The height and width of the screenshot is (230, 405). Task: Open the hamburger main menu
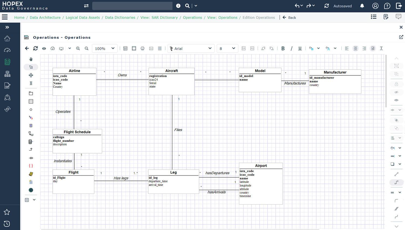[x=5, y=17]
